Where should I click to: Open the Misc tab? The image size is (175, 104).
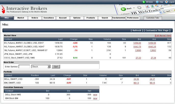tap(7, 18)
